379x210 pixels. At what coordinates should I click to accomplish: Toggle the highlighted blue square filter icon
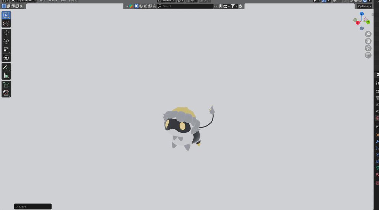coord(136,6)
